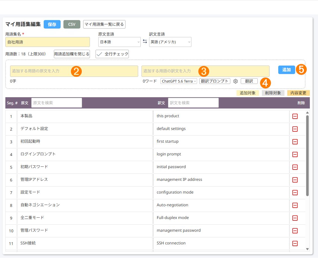Screen dimensions: 318x258
Task: Click the SSH接続 source cell
Action: [x=85, y=243]
